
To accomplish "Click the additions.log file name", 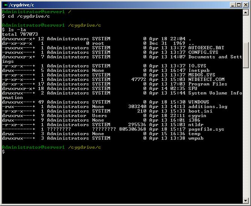I will pyautogui.click(x=207, y=107).
